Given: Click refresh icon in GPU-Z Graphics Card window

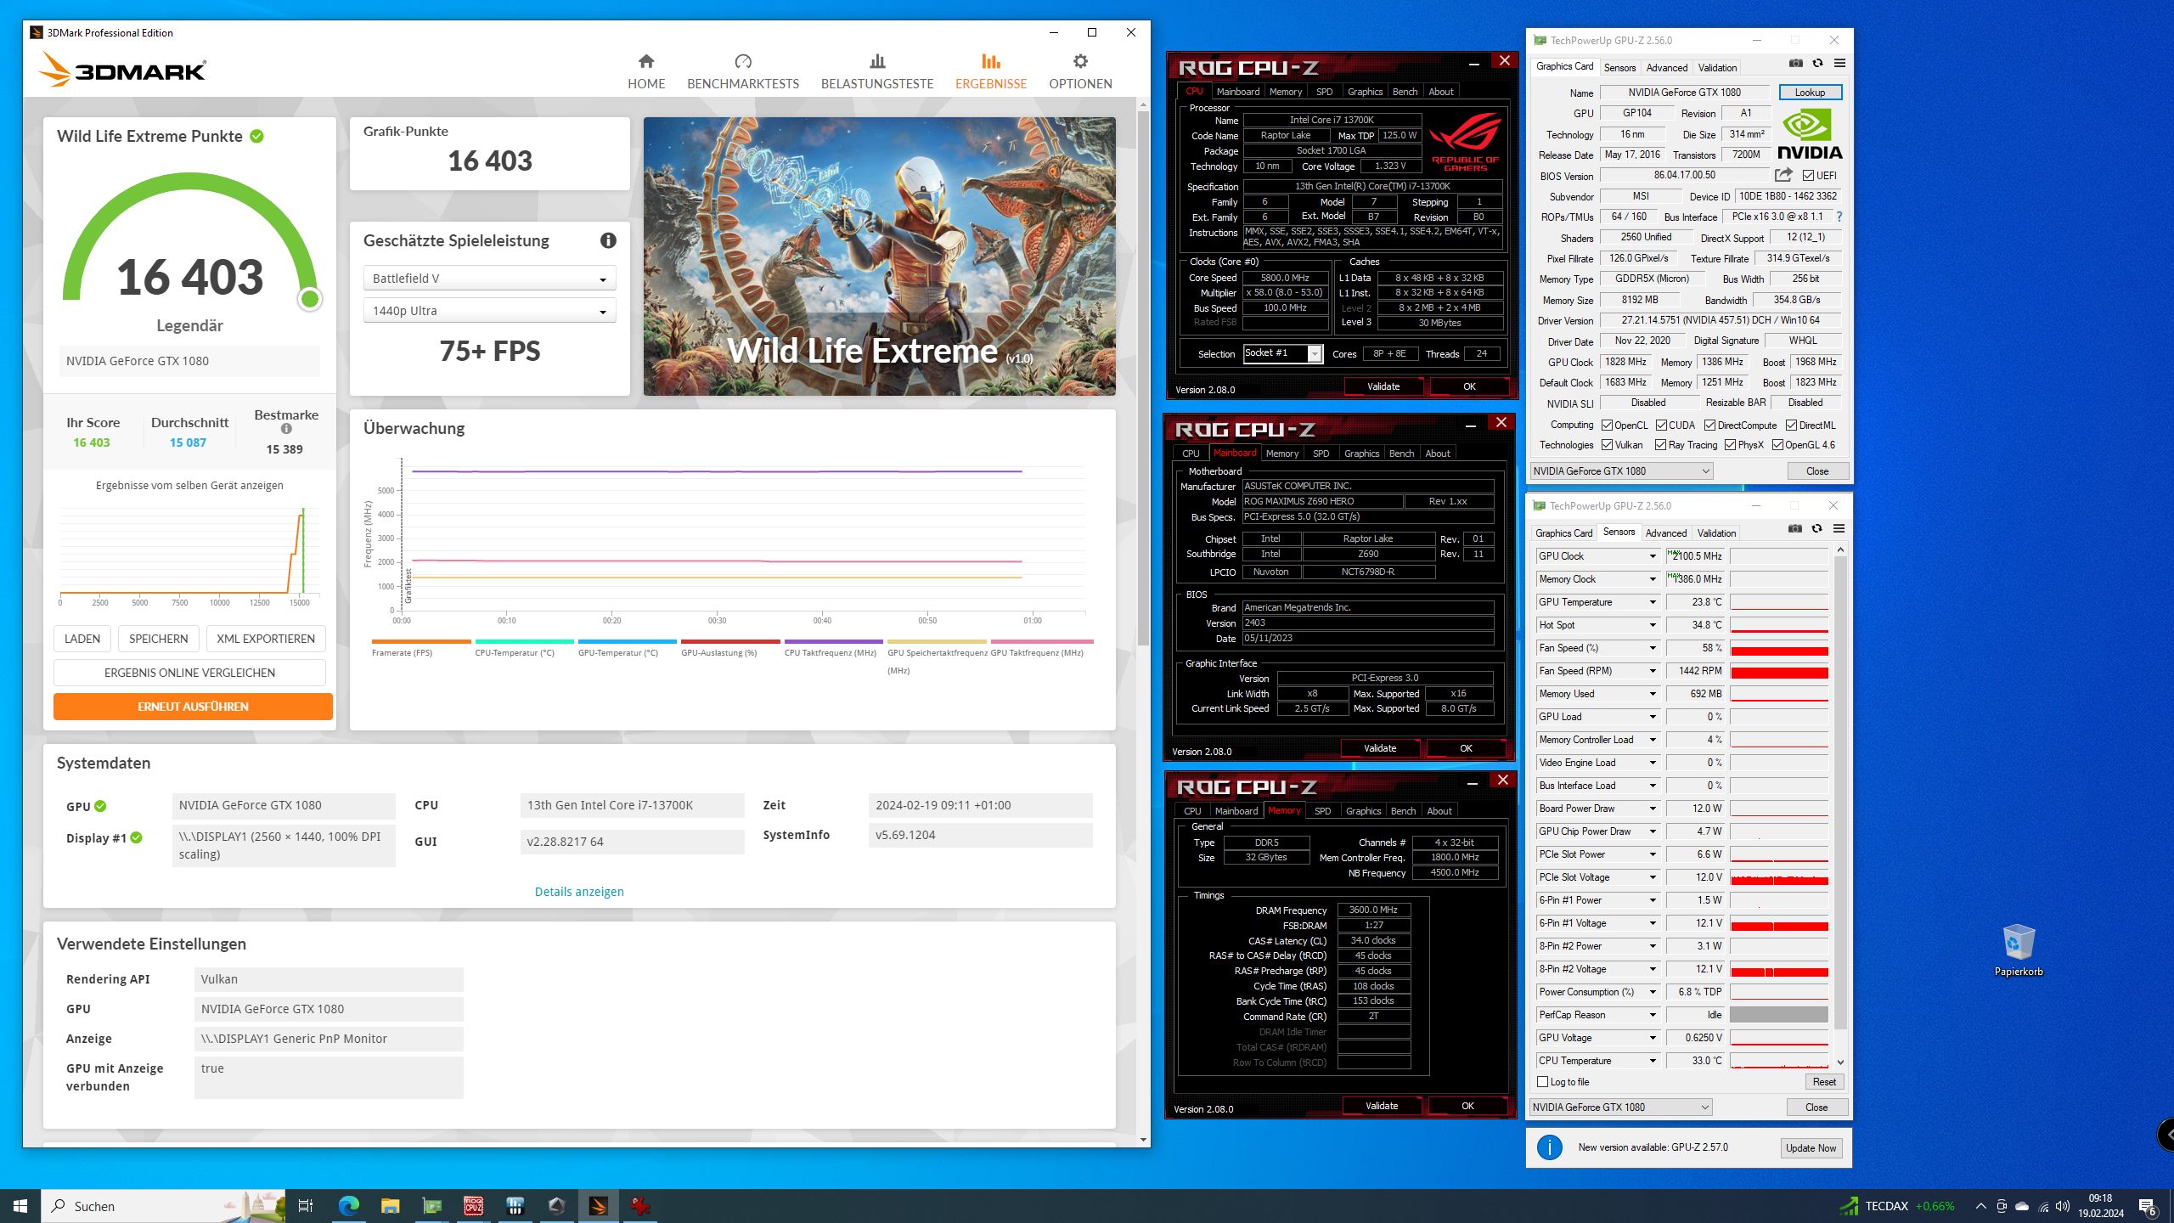Looking at the screenshot, I should (1817, 64).
